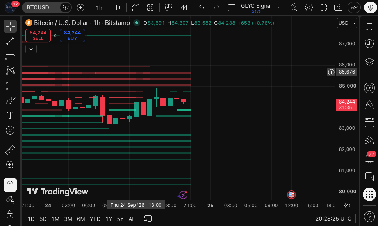
Task: Start bar Replay mode
Action: (x=184, y=7)
